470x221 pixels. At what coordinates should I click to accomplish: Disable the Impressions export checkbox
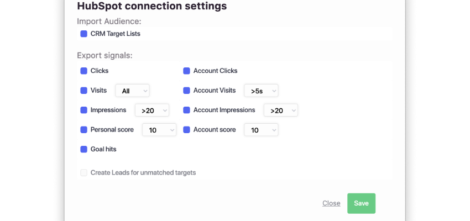click(84, 110)
